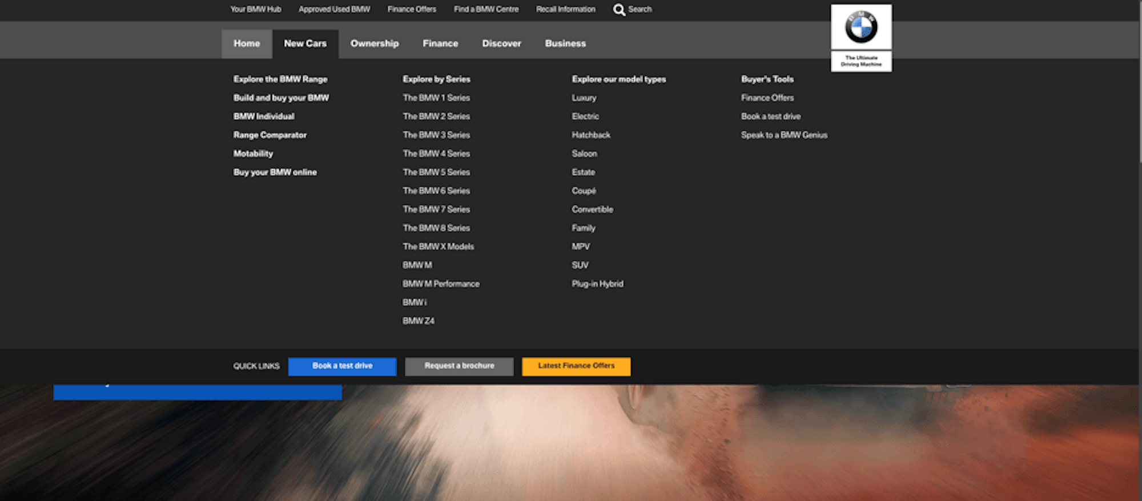The width and height of the screenshot is (1142, 501).
Task: Open the Ownership menu
Action: [x=375, y=43]
